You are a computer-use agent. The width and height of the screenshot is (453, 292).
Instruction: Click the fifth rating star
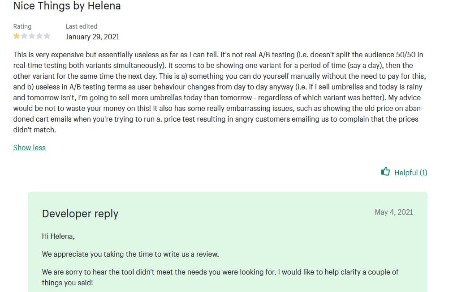click(x=47, y=36)
